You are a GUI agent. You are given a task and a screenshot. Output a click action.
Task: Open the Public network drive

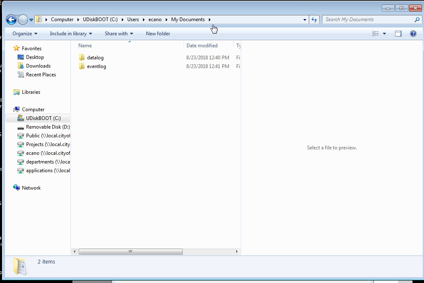tap(48, 135)
